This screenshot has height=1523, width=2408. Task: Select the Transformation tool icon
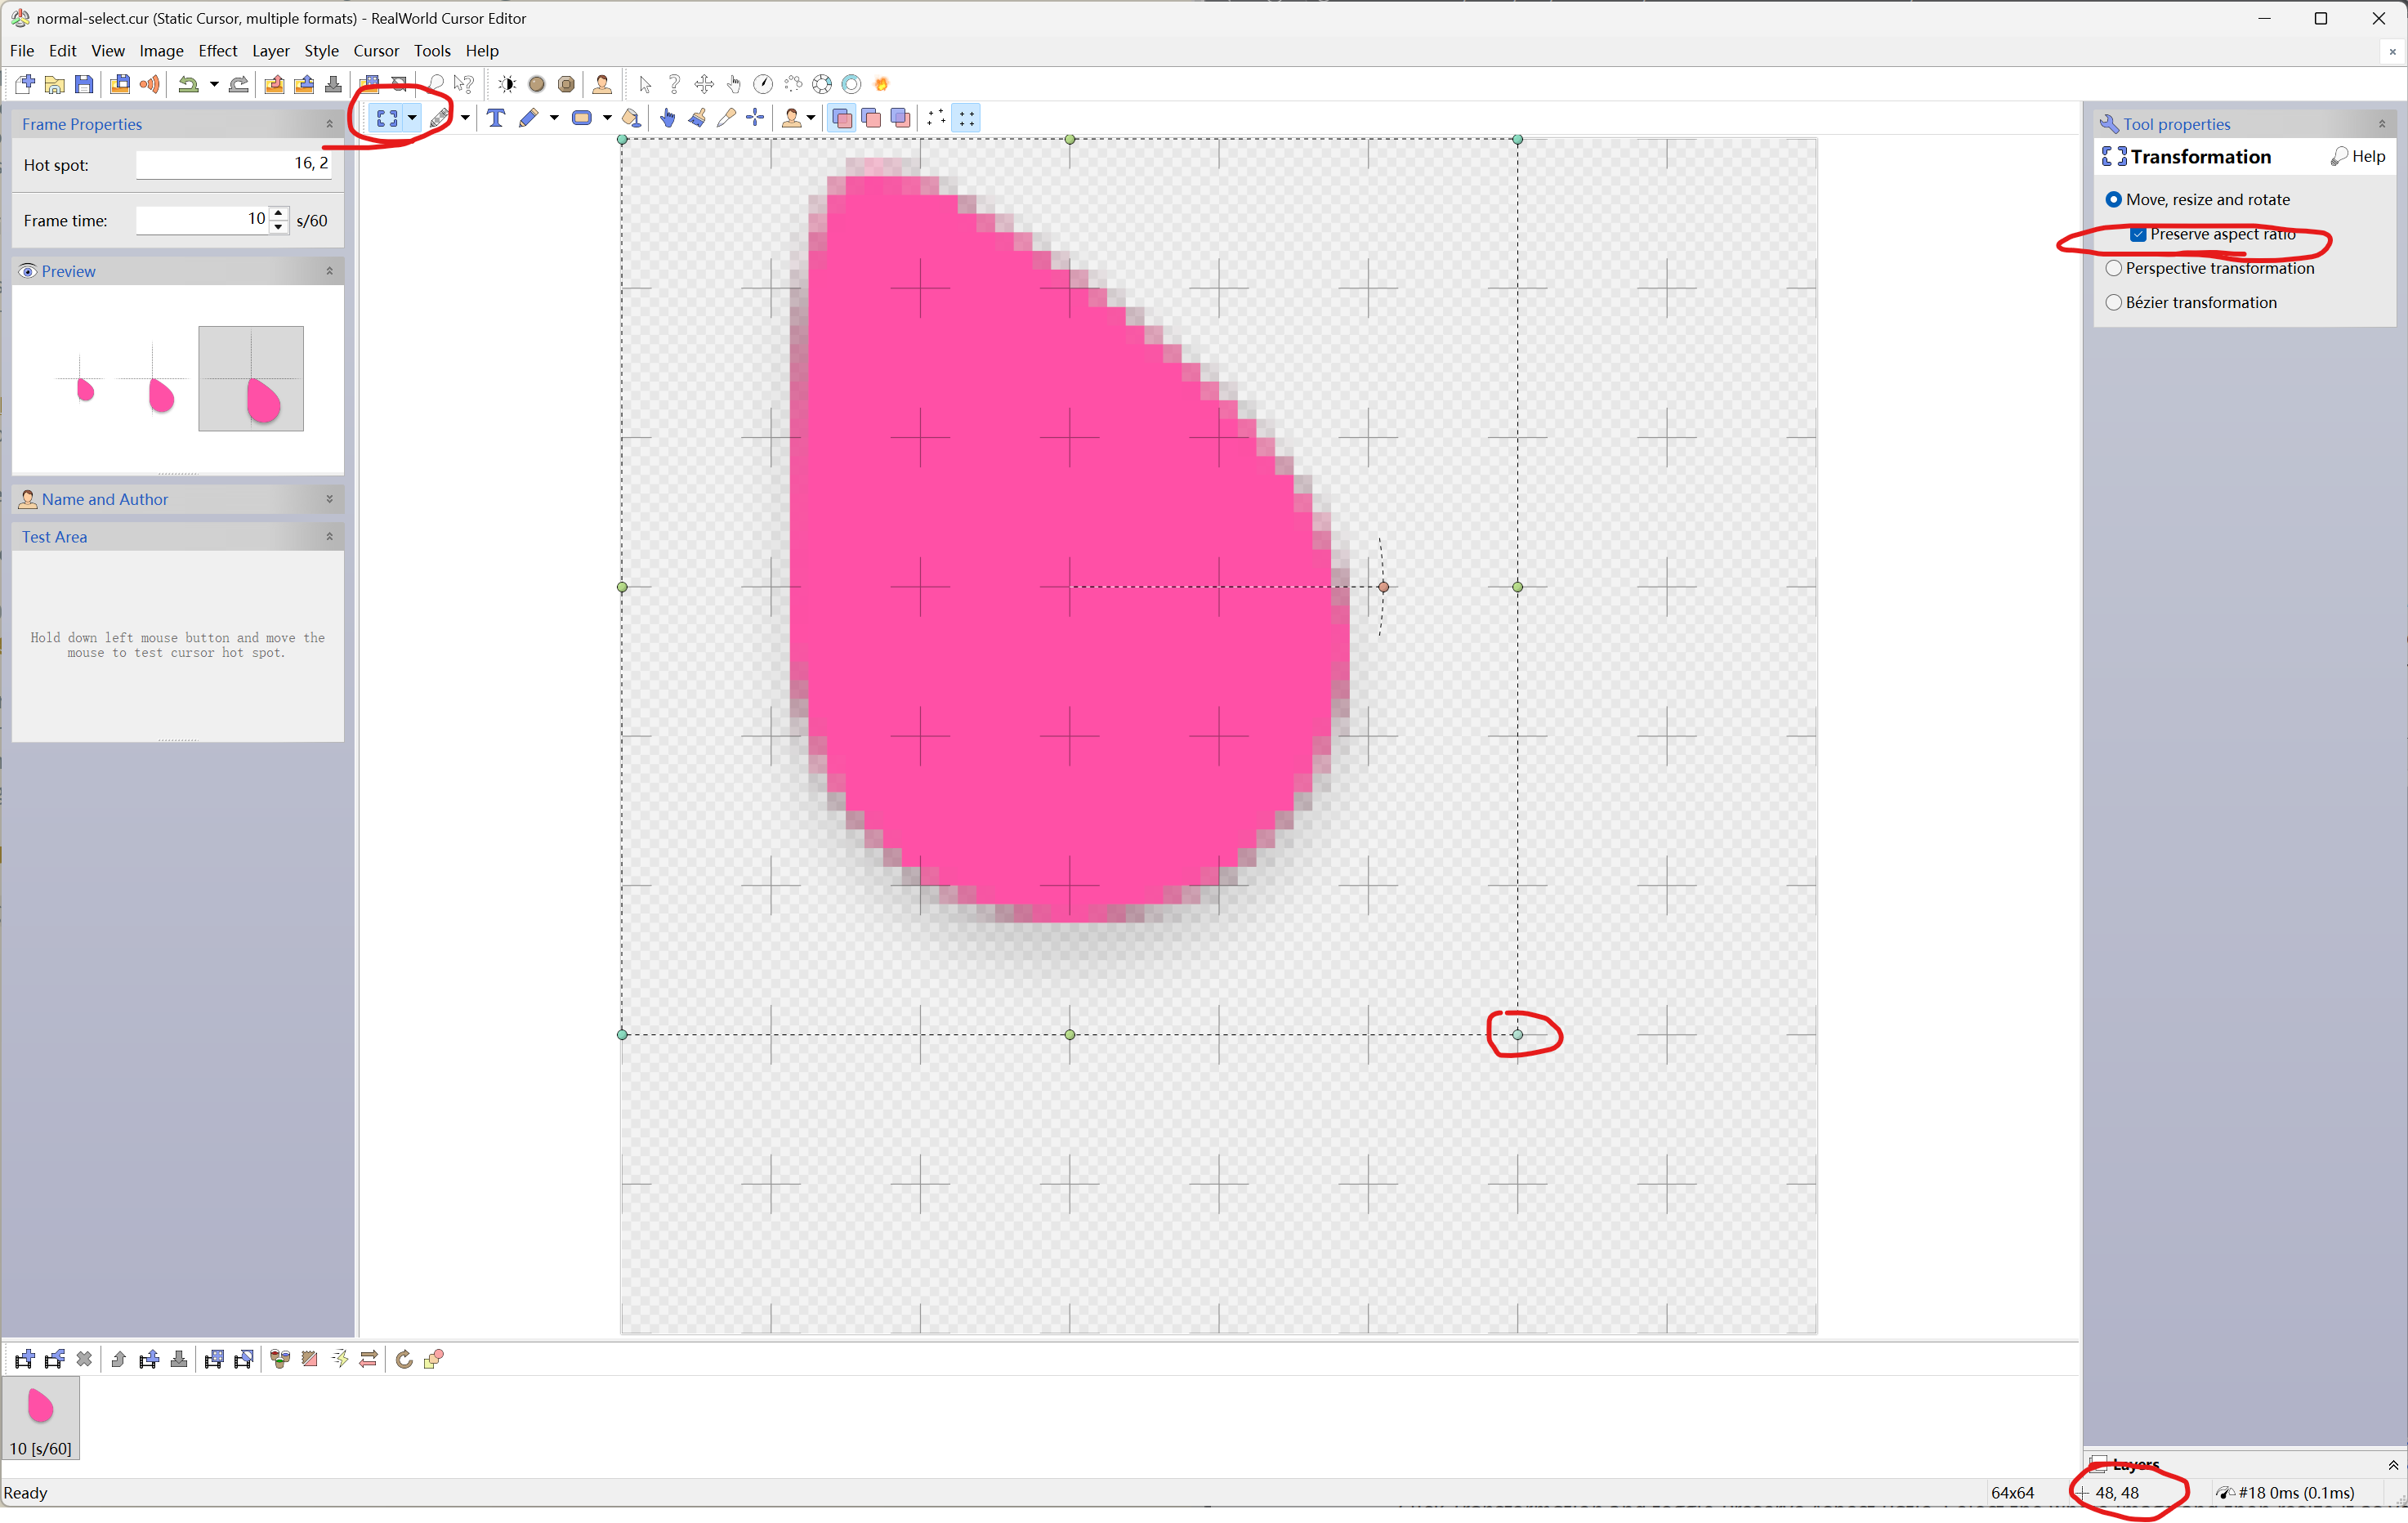pyautogui.click(x=387, y=118)
